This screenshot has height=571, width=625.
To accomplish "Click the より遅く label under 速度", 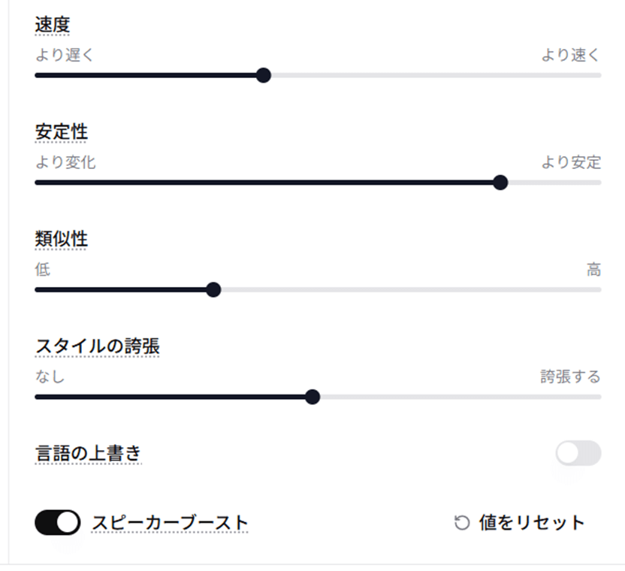I will (64, 55).
